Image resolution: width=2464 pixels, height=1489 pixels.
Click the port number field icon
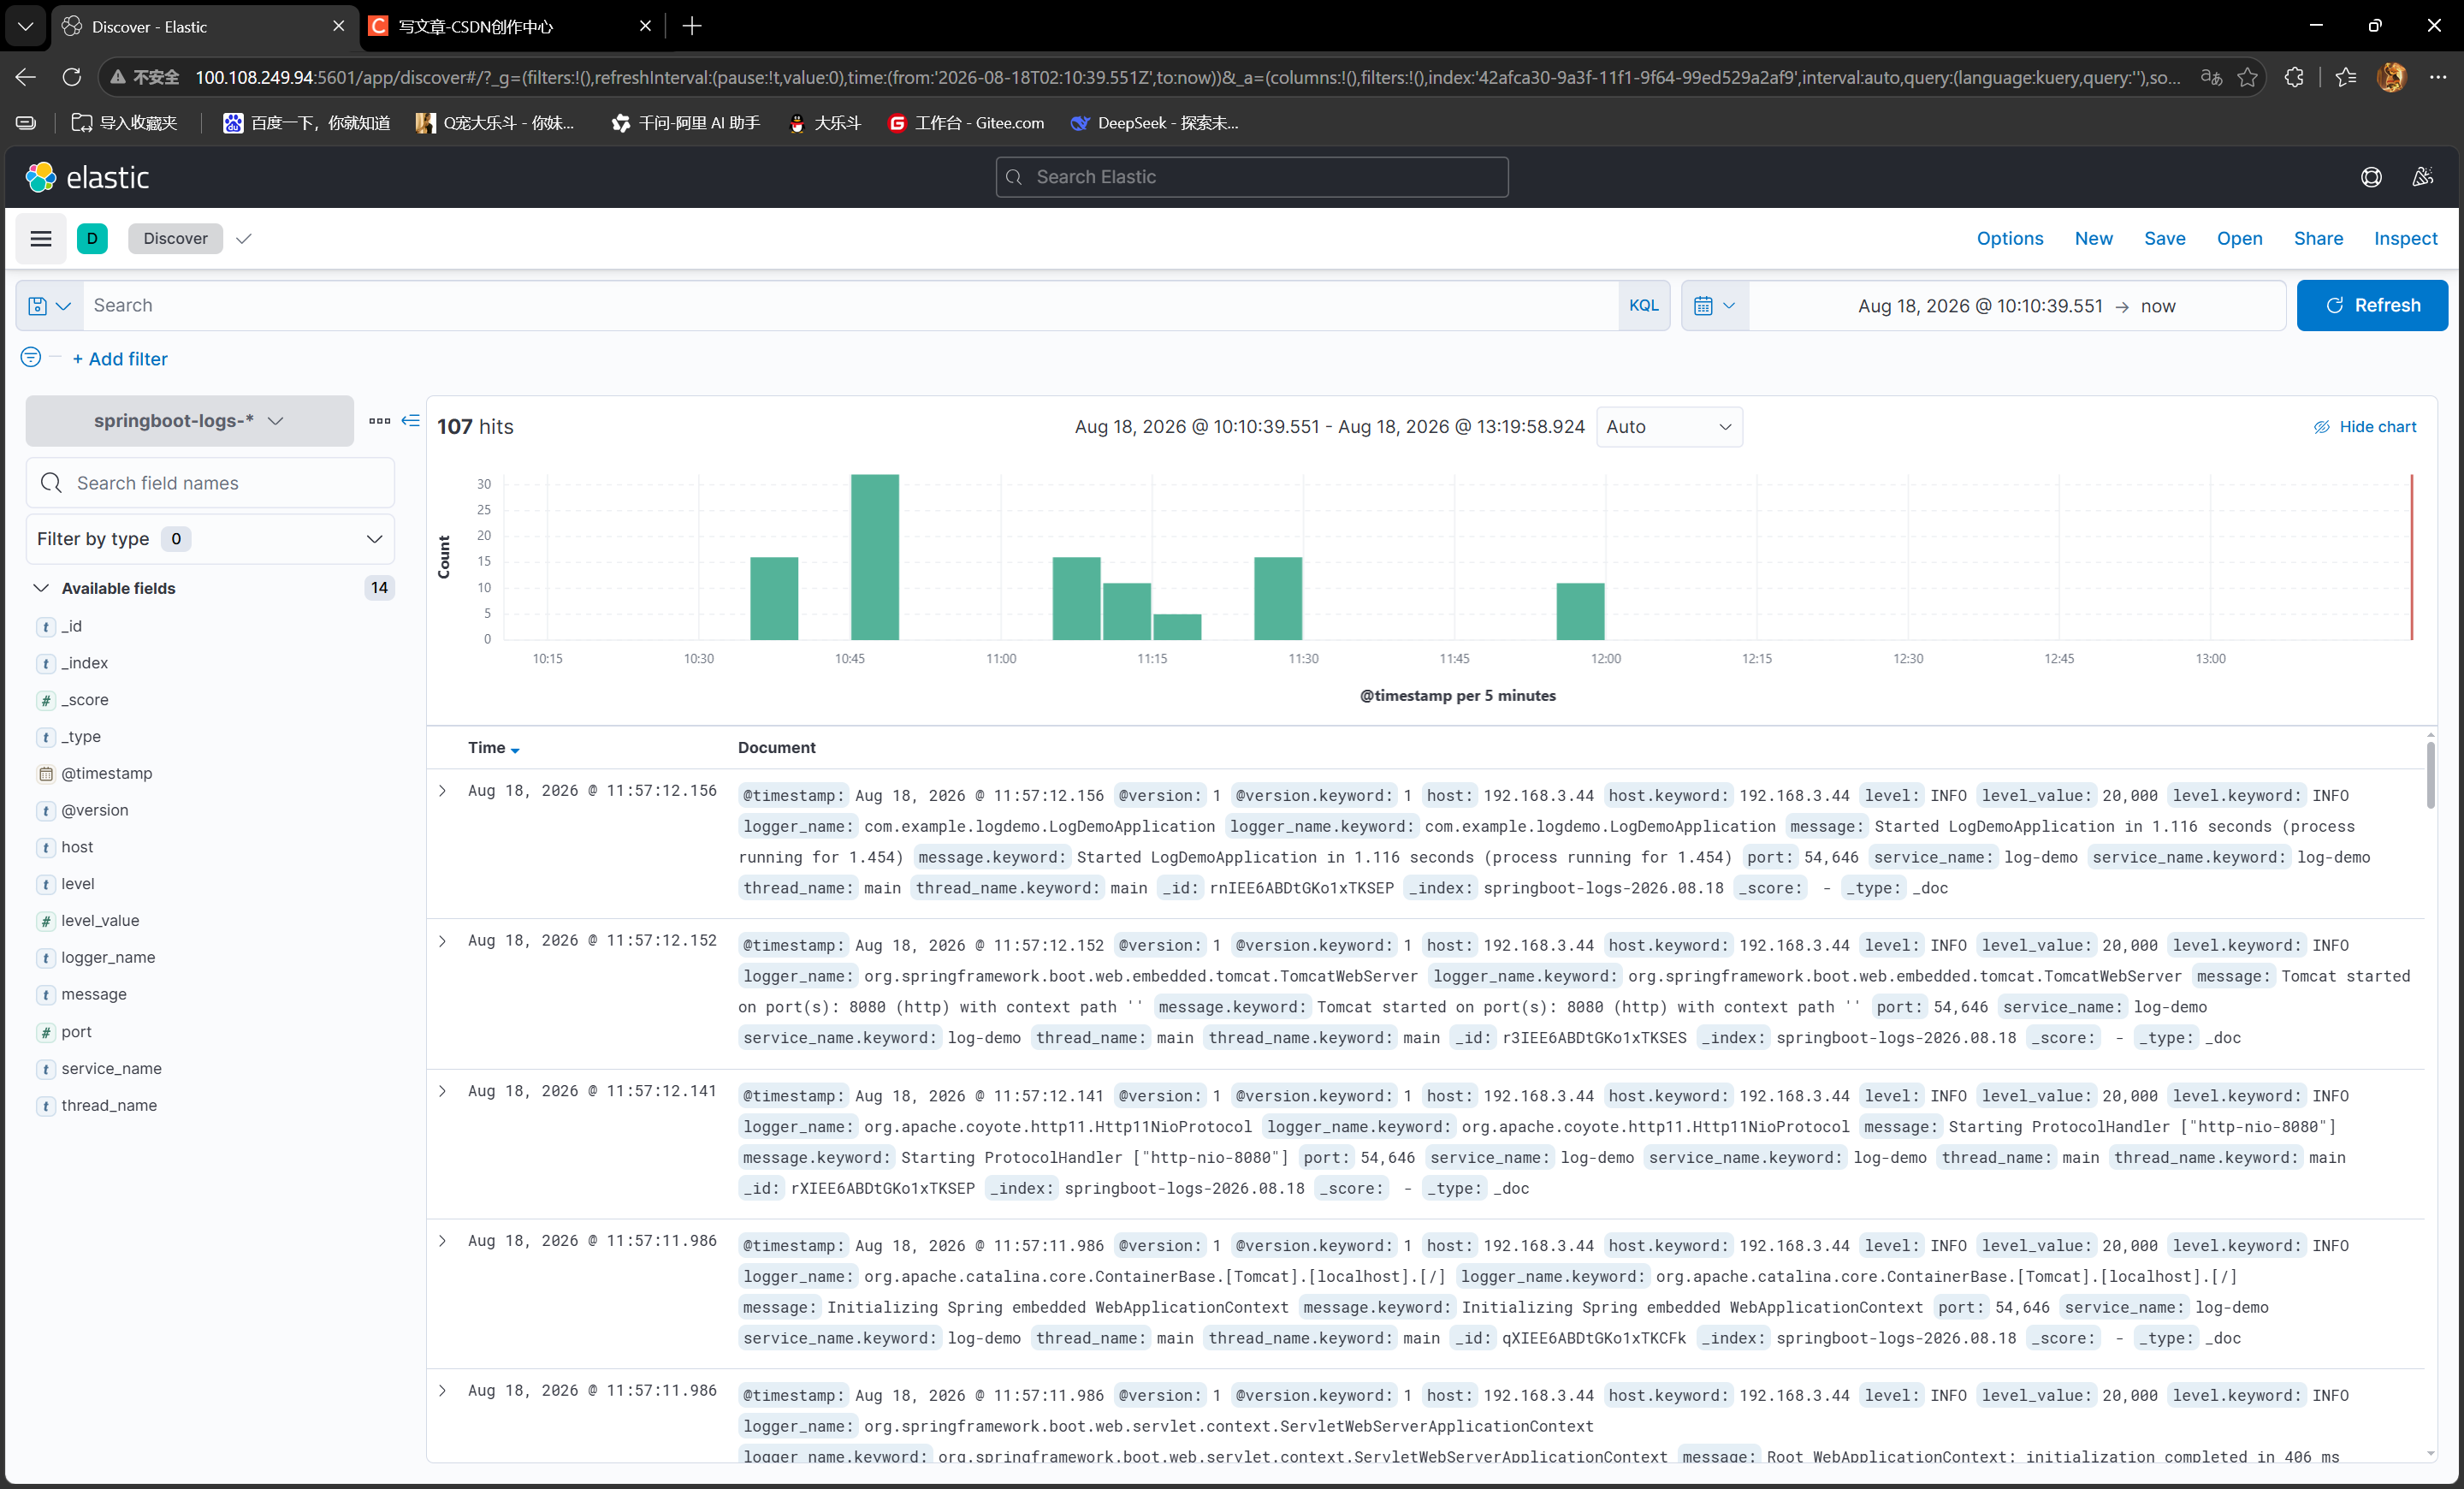46,1032
